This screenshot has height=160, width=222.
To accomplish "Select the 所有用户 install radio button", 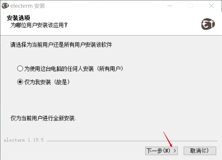I will click(x=20, y=69).
